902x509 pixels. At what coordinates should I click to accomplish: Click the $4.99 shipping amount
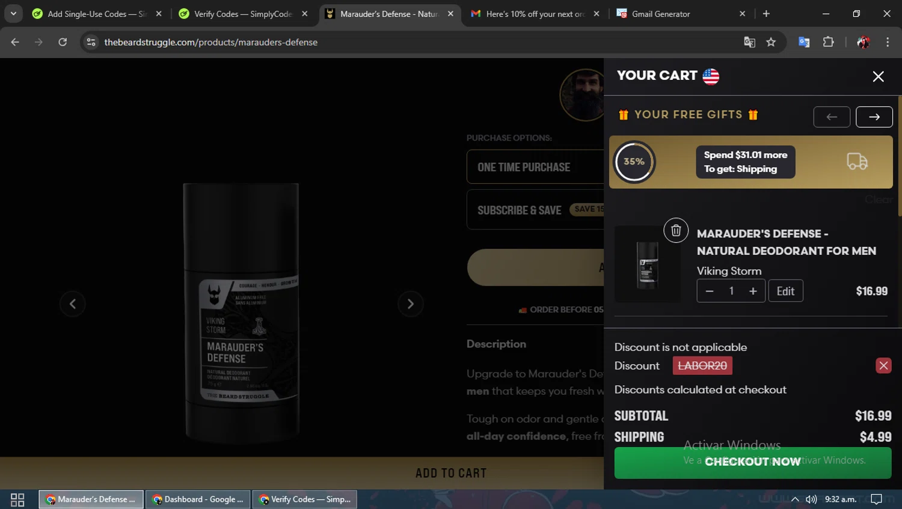click(x=876, y=437)
